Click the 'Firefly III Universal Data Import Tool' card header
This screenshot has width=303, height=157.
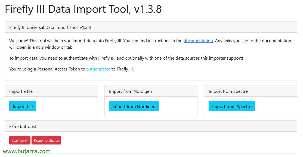(x=151, y=27)
